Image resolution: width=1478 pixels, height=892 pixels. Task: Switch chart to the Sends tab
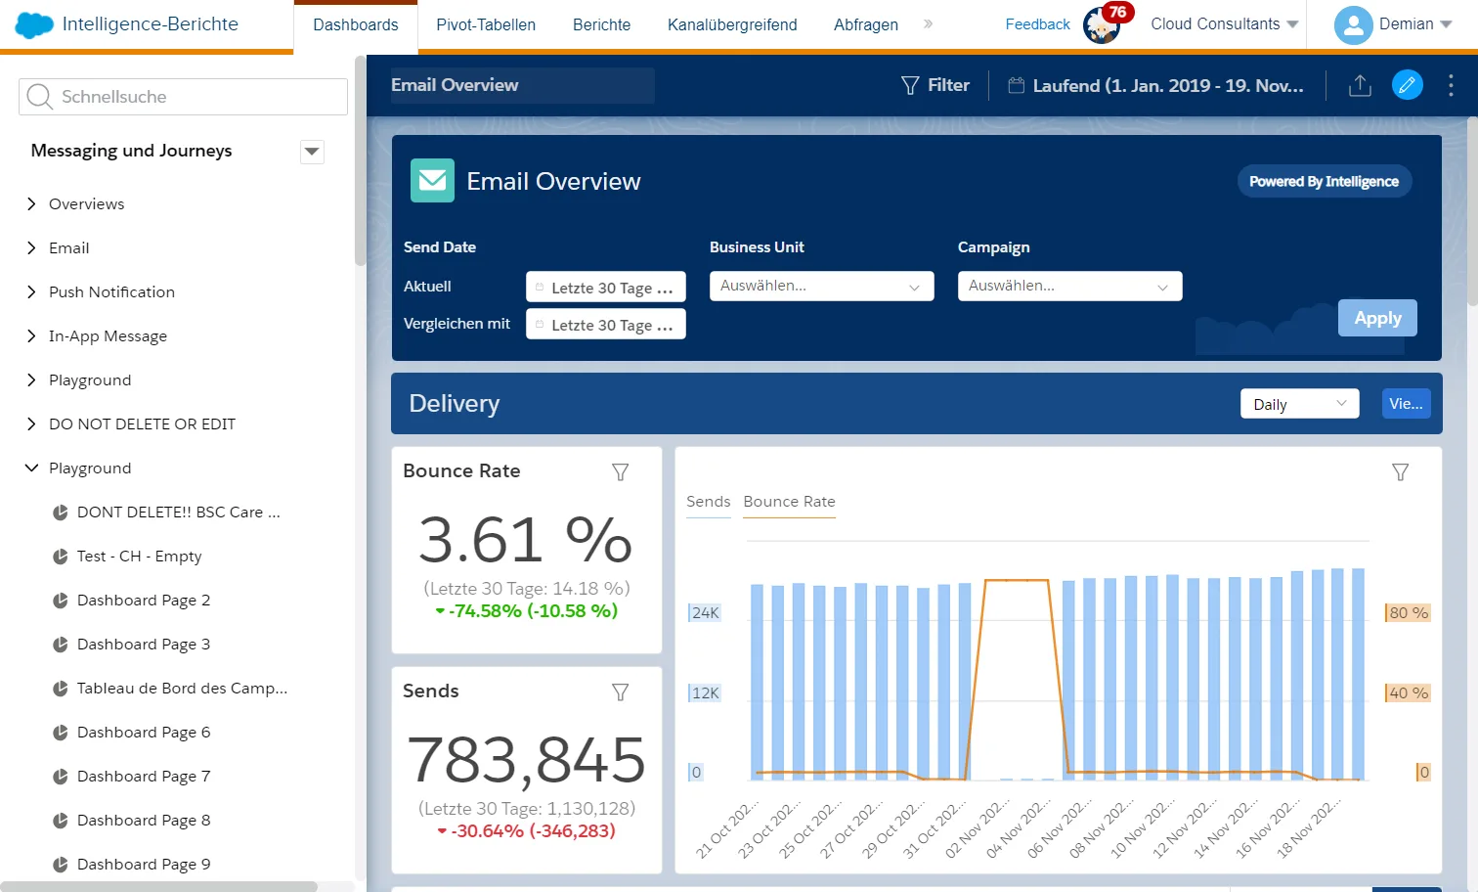point(708,502)
